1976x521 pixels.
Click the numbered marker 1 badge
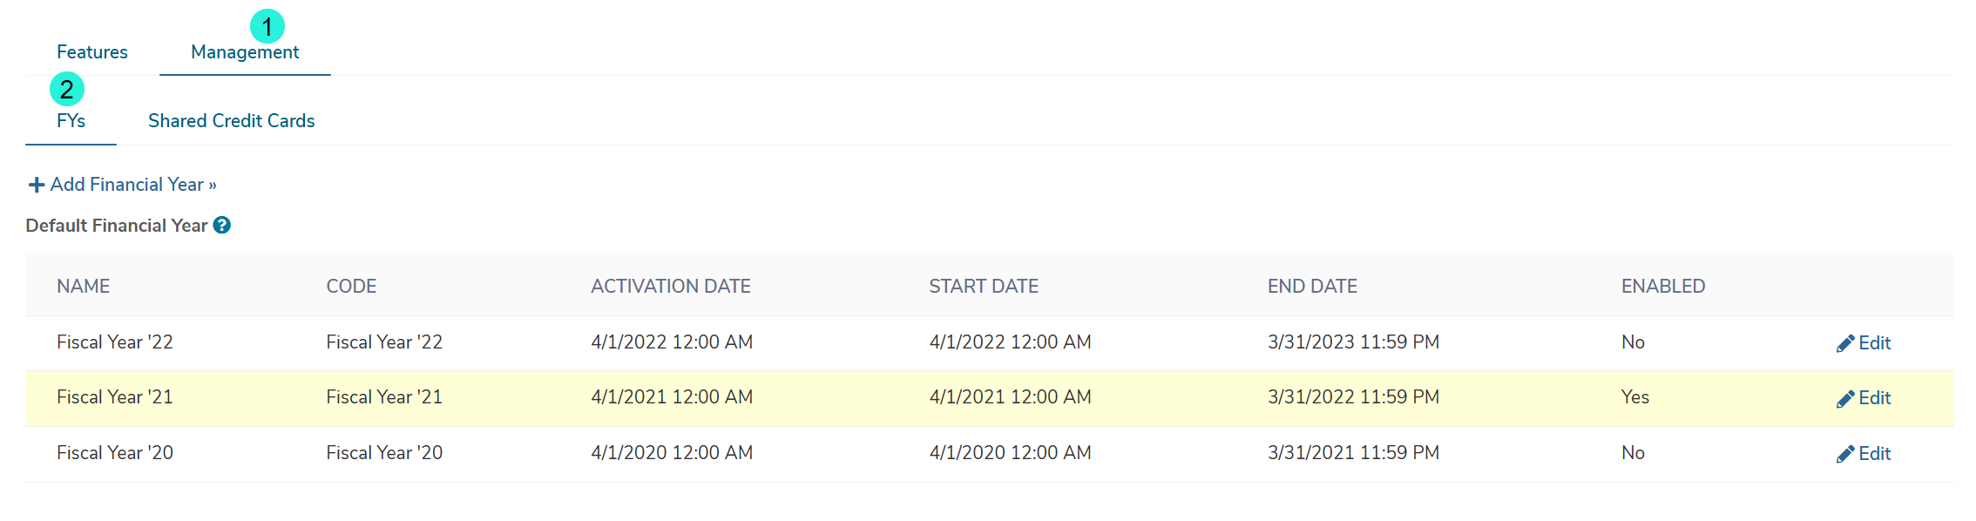click(267, 26)
